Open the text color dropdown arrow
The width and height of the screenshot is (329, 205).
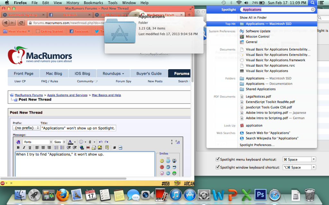[x=75, y=142]
